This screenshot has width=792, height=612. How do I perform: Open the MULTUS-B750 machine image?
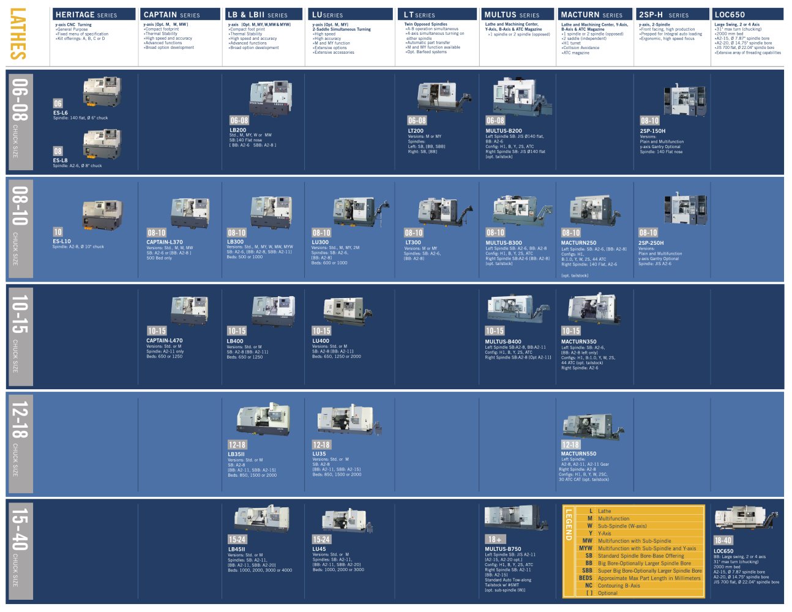coord(517,518)
